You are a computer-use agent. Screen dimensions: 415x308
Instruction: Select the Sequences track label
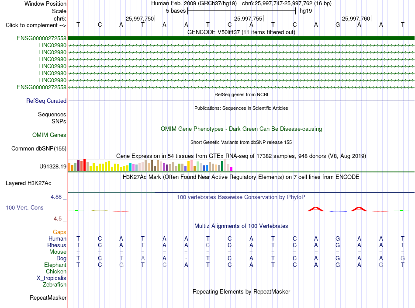point(52,114)
